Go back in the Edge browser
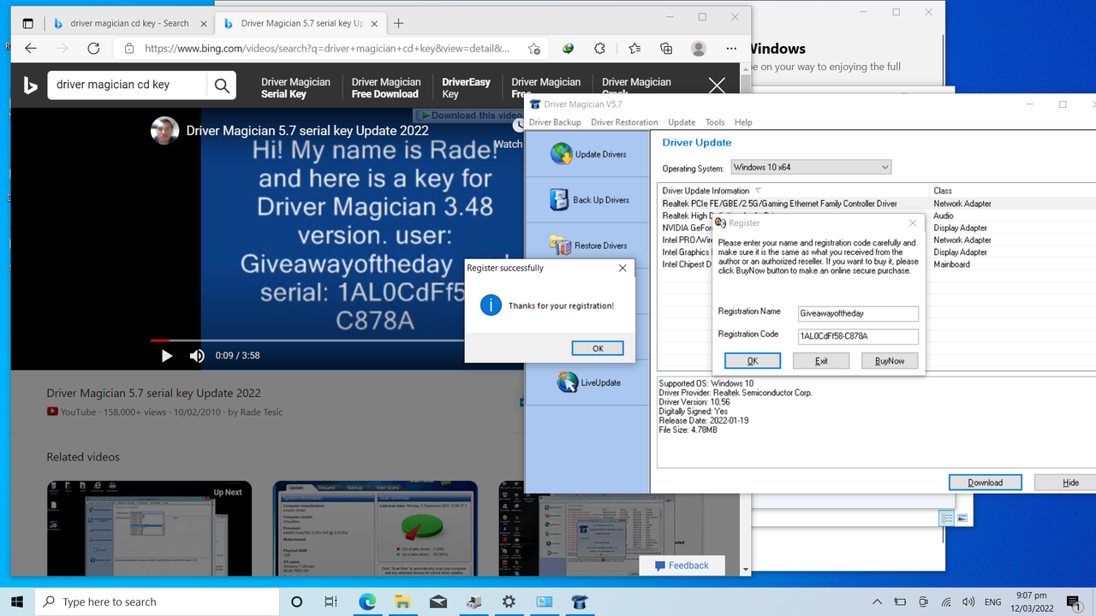Viewport: 1096px width, 616px height. pyautogui.click(x=31, y=49)
